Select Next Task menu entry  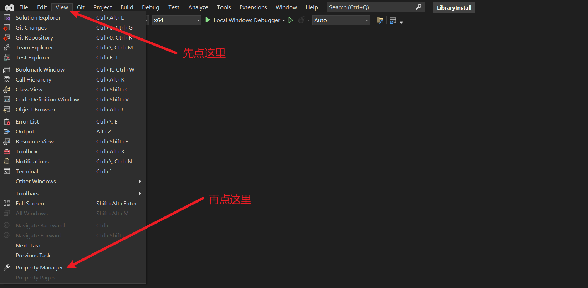pyautogui.click(x=73, y=246)
